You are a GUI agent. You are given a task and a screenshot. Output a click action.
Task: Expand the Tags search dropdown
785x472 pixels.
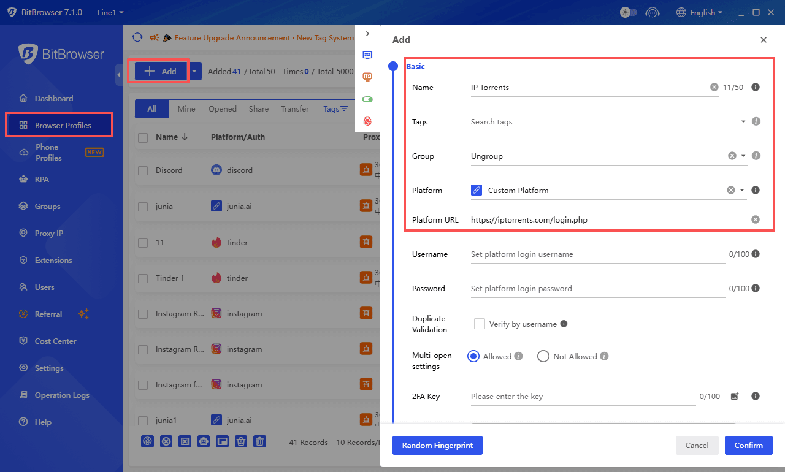tap(741, 121)
